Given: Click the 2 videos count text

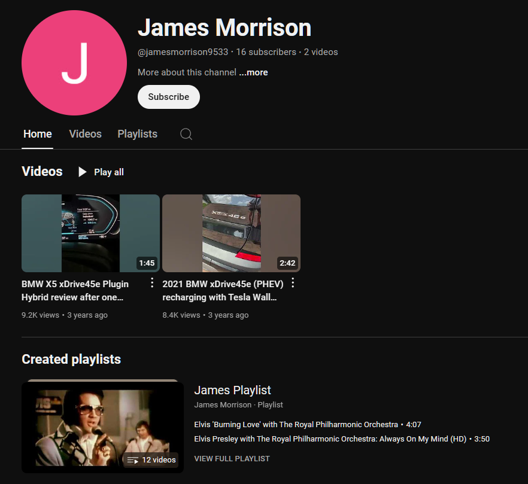Looking at the screenshot, I should click(x=321, y=52).
